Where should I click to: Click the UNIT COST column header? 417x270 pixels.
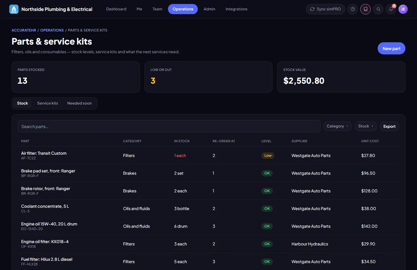tap(370, 141)
